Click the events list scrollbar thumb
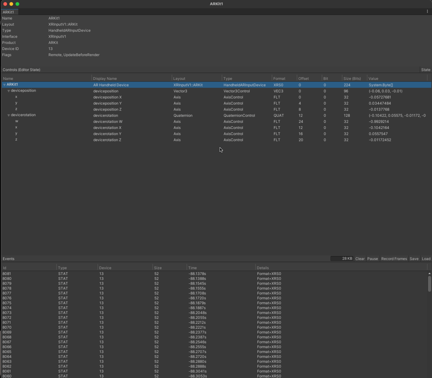 click(429, 284)
